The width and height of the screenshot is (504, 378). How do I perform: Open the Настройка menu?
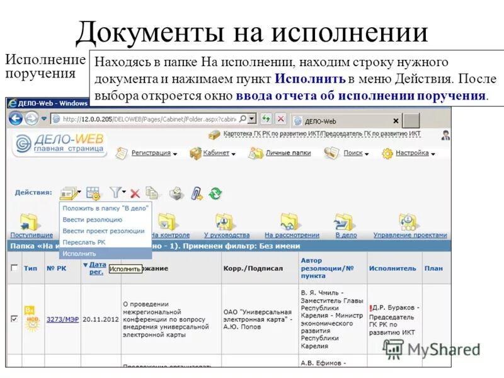(415, 153)
